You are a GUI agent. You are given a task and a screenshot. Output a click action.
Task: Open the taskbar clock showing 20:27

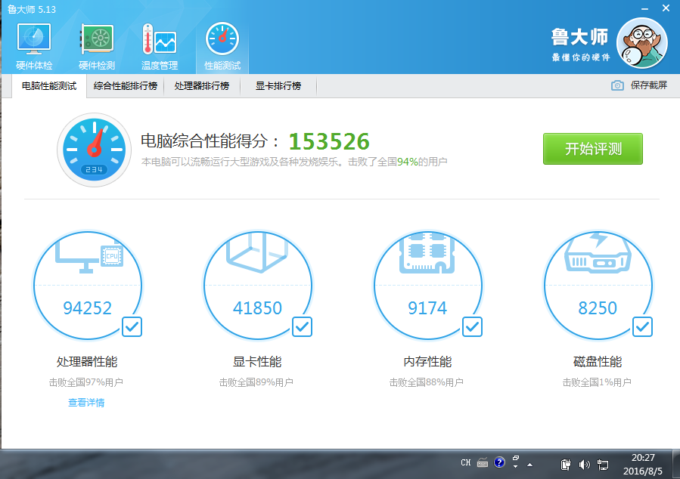tap(643, 465)
